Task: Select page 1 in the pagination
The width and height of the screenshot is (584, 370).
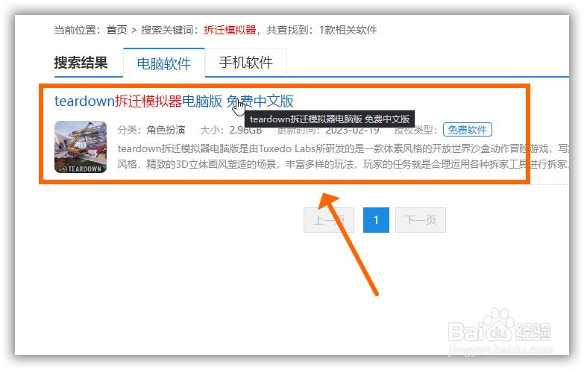Action: point(376,220)
